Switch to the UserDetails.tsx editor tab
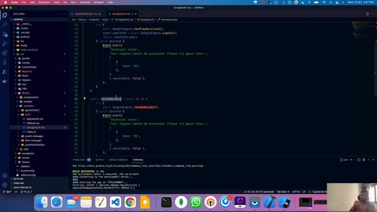377x212 pixels. pos(88,14)
